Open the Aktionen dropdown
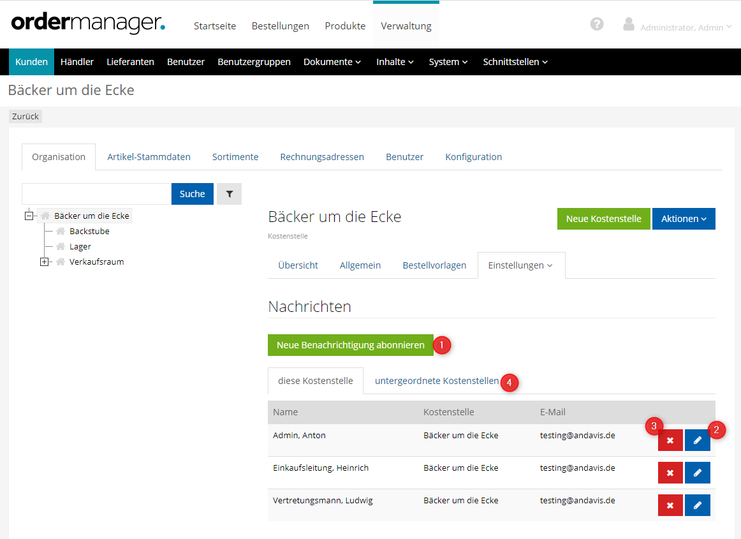This screenshot has height=539, width=741. 683,219
